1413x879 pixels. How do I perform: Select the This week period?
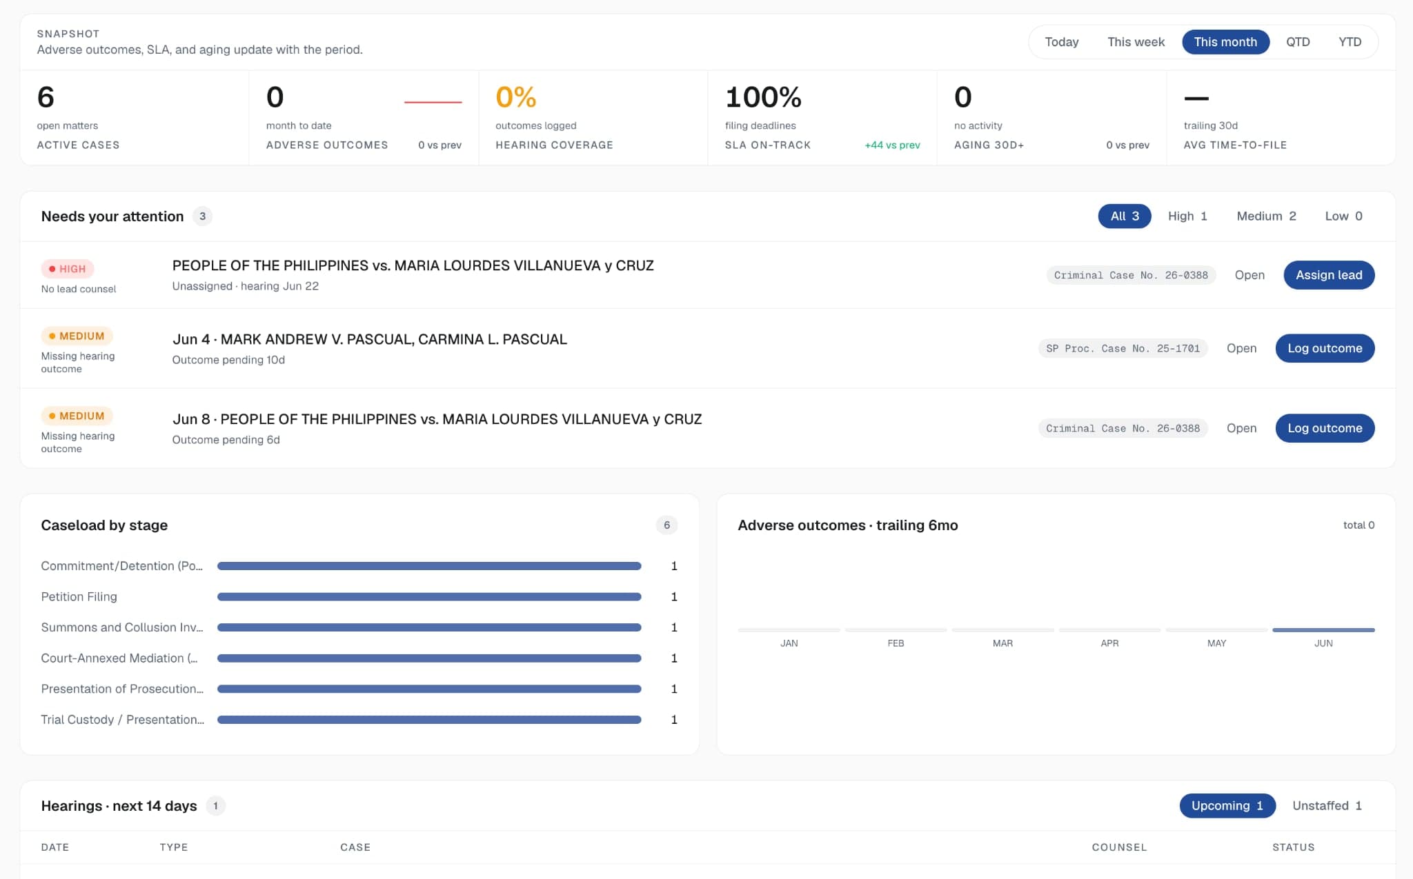click(1136, 42)
